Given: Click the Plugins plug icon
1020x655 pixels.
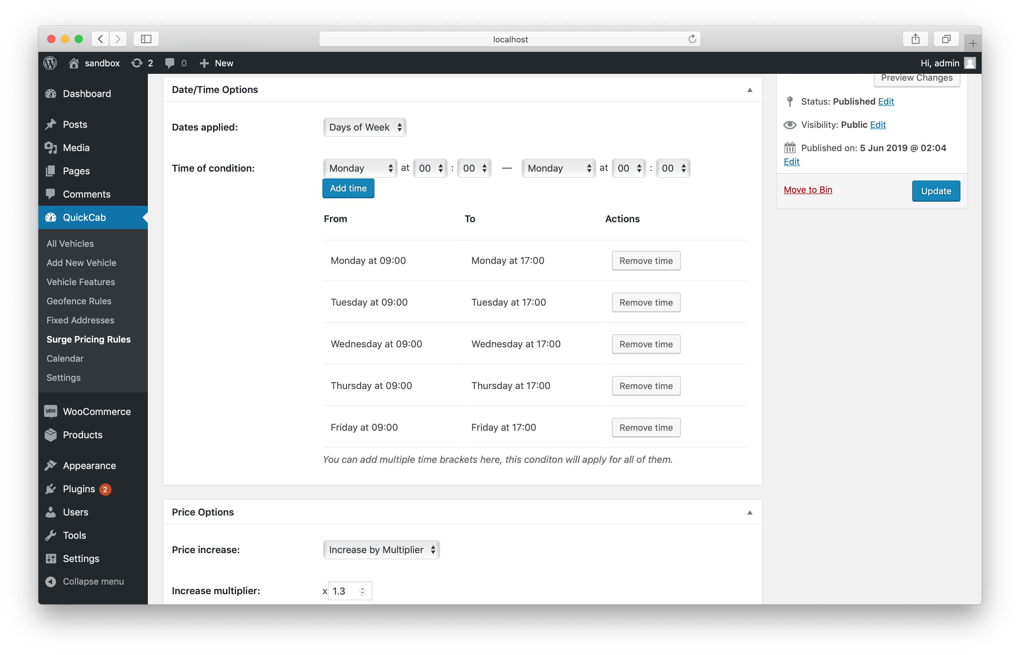Looking at the screenshot, I should point(51,489).
